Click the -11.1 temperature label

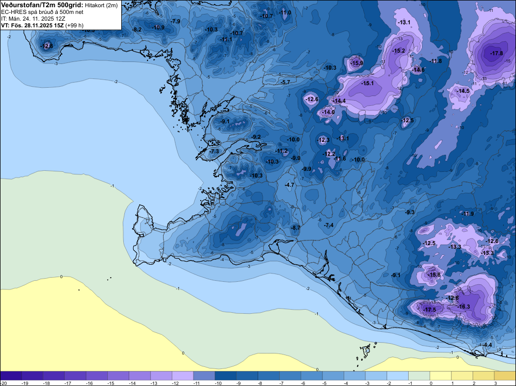pyautogui.click(x=226, y=40)
